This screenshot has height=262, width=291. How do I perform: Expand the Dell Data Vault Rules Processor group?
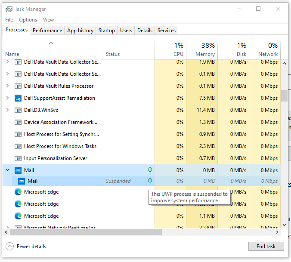pos(7,86)
